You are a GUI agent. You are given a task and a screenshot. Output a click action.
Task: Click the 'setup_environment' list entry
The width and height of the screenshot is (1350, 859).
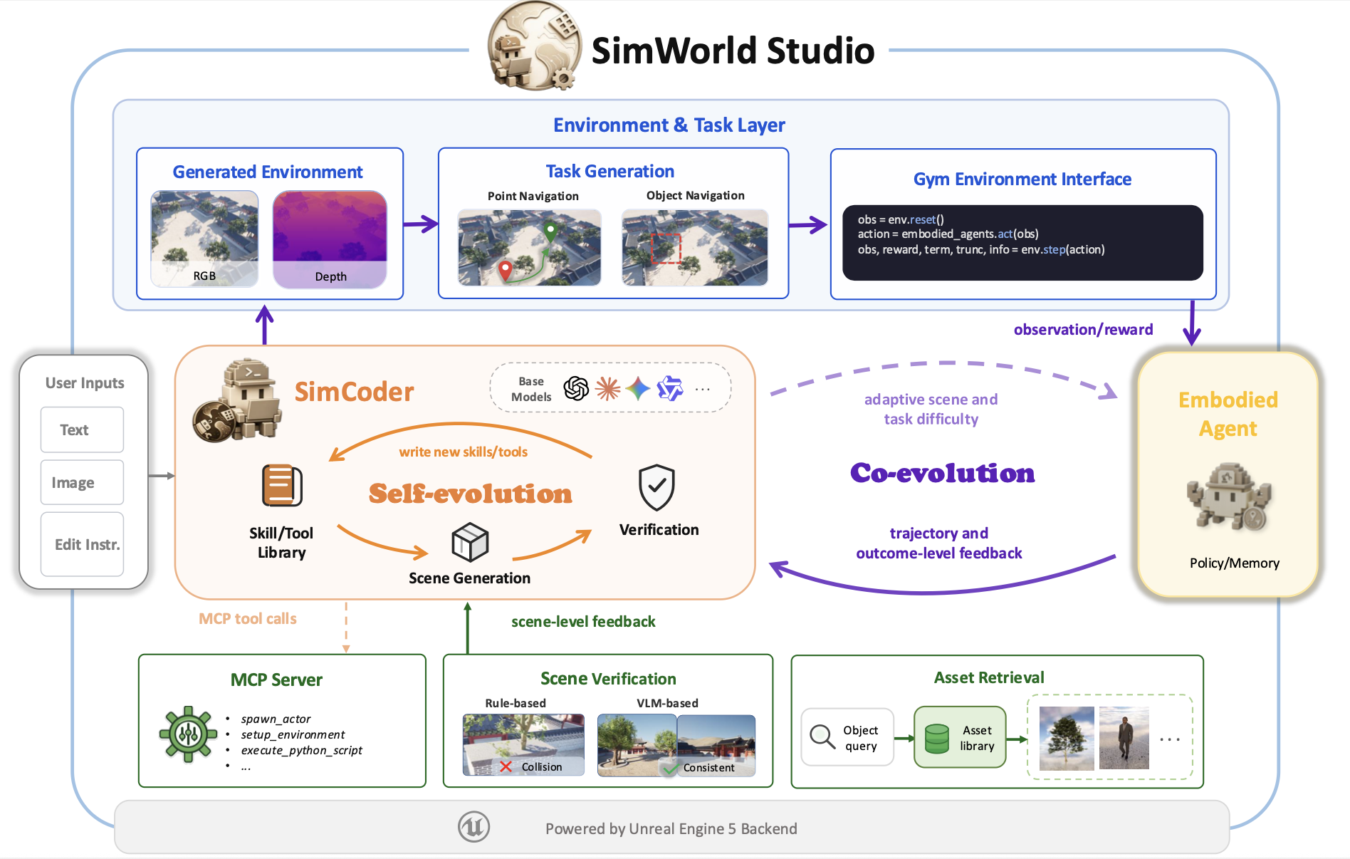pos(293,734)
